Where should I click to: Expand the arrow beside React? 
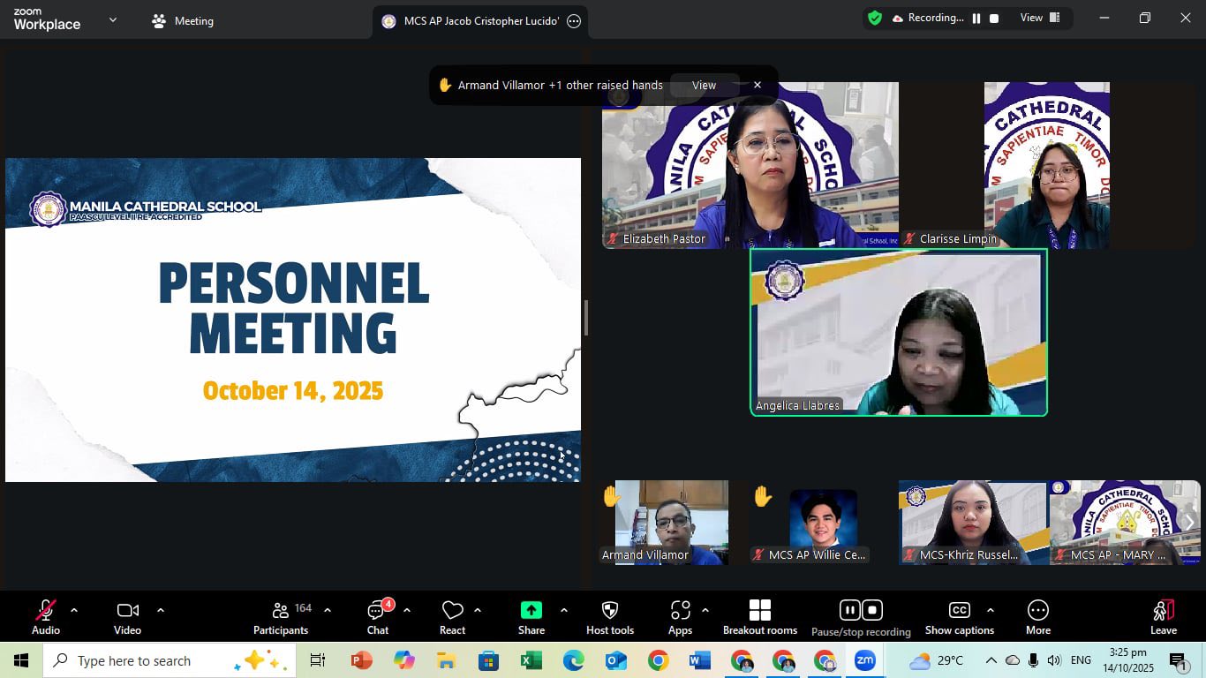tap(478, 610)
